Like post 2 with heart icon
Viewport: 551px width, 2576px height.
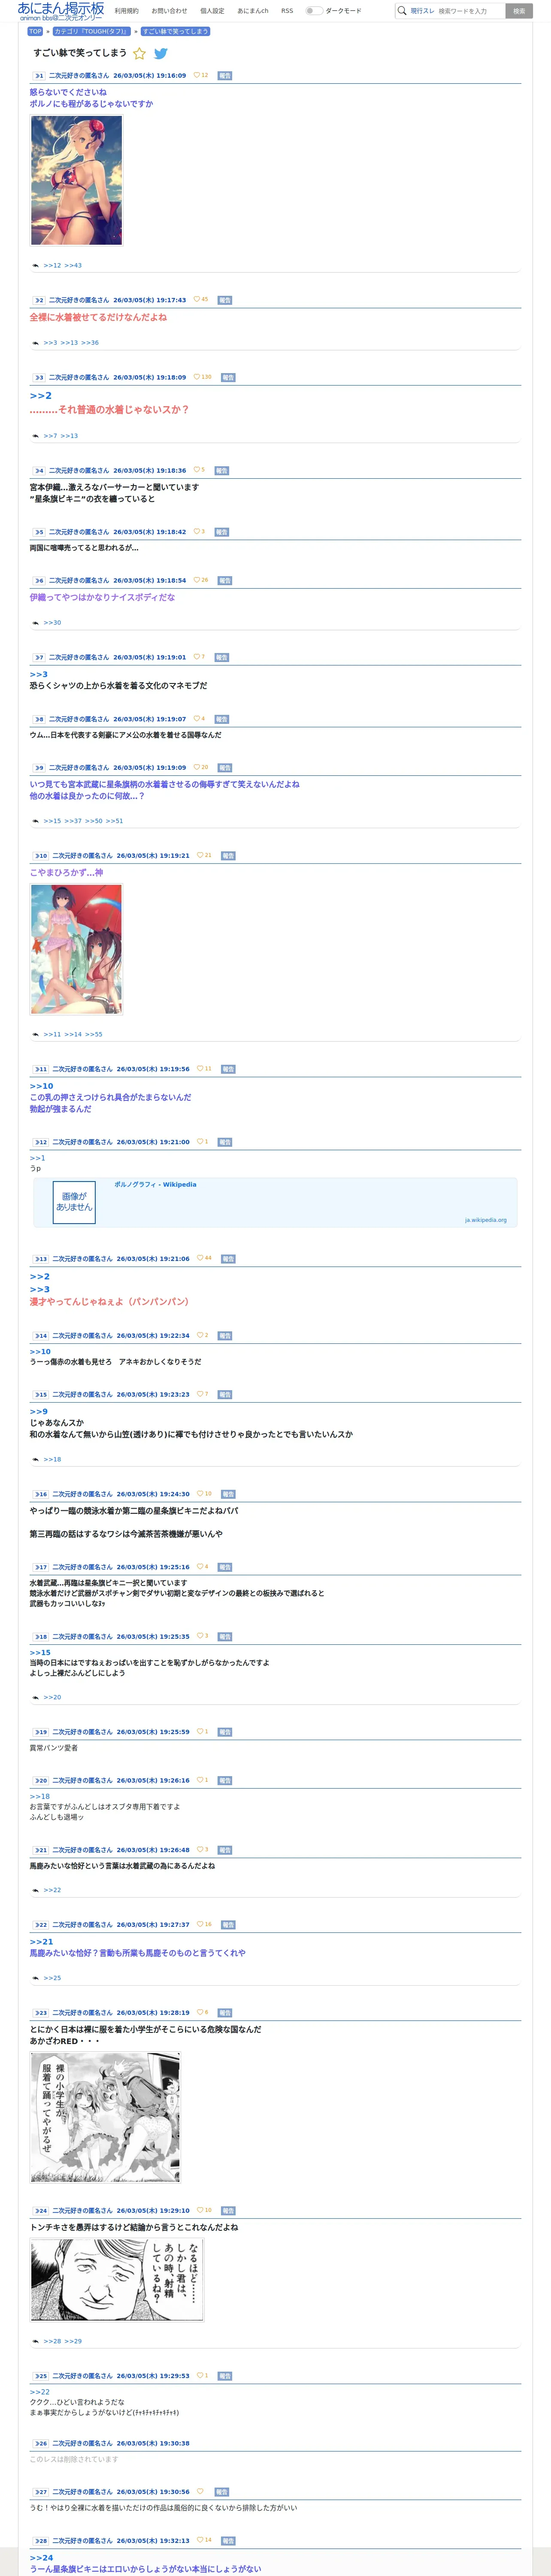pyautogui.click(x=197, y=299)
